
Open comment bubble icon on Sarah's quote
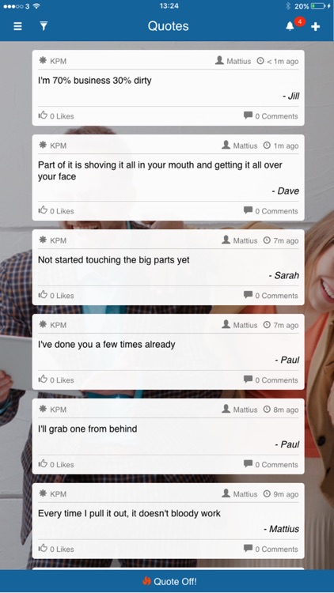248,295
